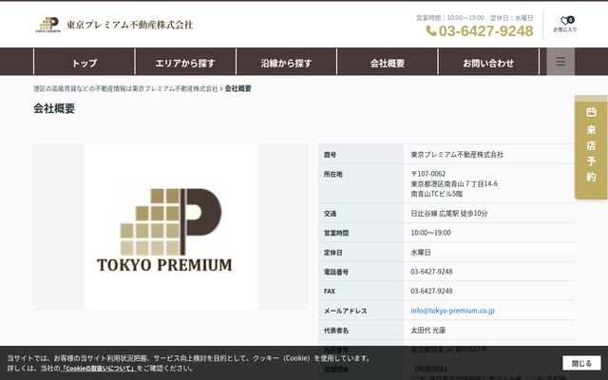Open 会社概要 in the navigation bar

click(x=388, y=63)
